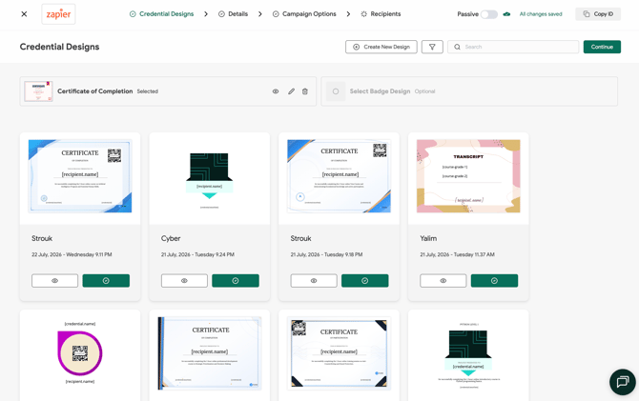
Task: Click the chevron after Campaign Options step
Action: tap(348, 14)
